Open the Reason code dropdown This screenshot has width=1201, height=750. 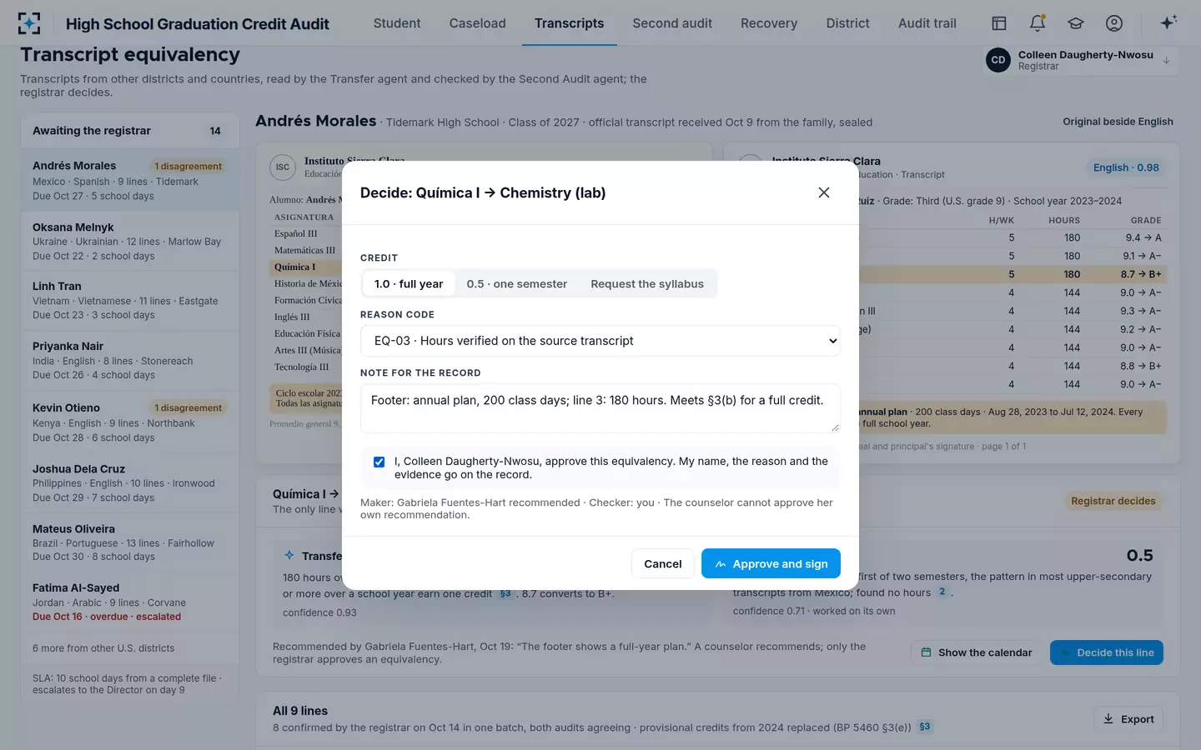tap(600, 341)
